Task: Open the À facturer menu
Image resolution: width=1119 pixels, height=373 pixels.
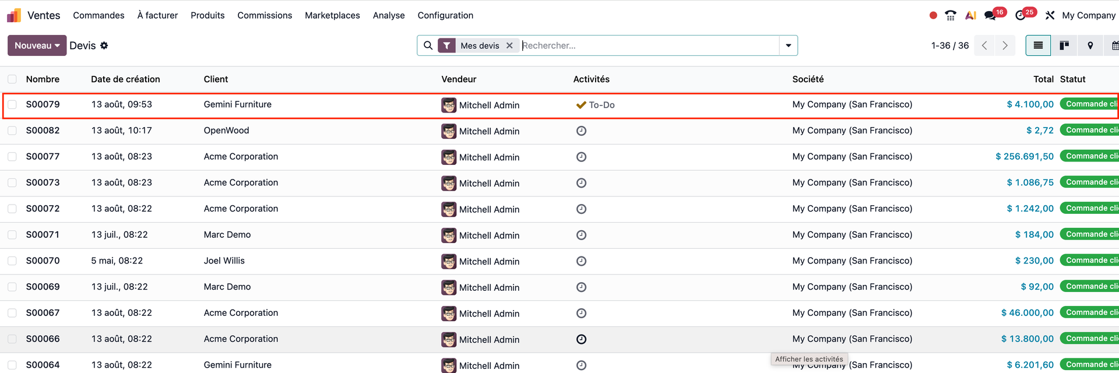Action: tap(157, 15)
